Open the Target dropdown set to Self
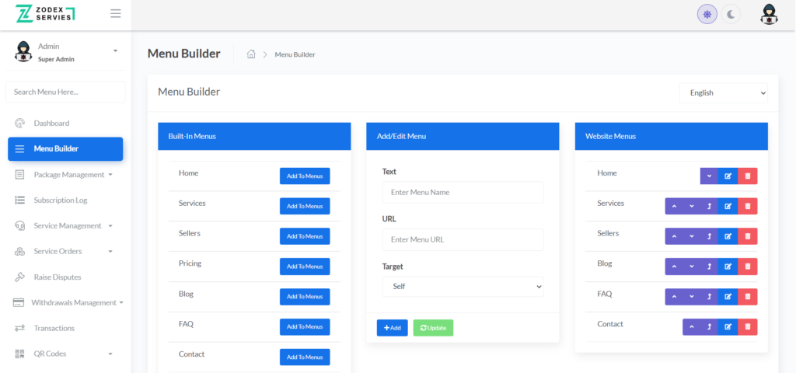The height and width of the screenshot is (373, 796). (x=463, y=287)
